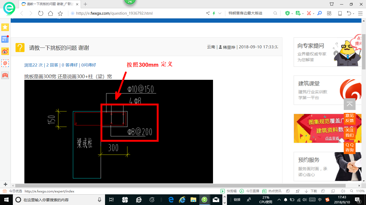Viewport: 366px width, 205px height.
Task: Click the skin shirt icon in title bar
Action: tap(332, 4)
